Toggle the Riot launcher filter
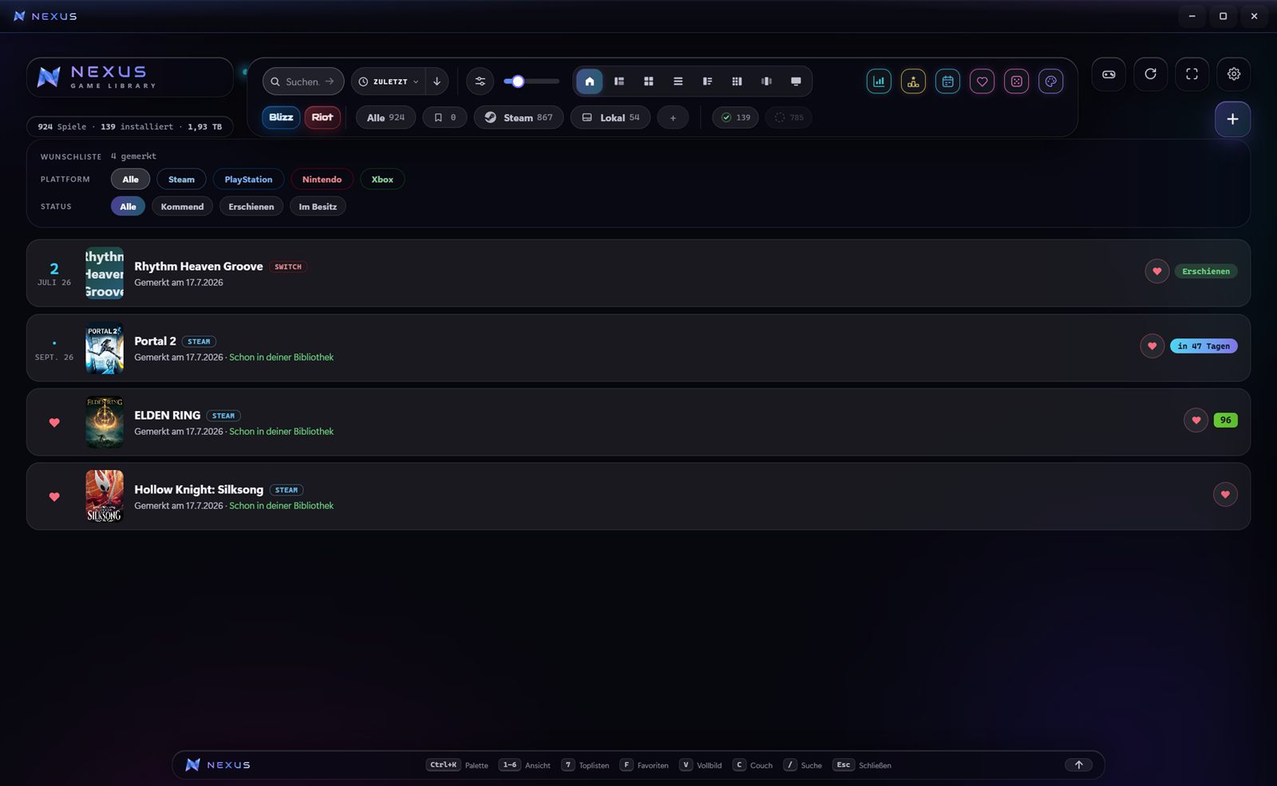 [x=322, y=117]
